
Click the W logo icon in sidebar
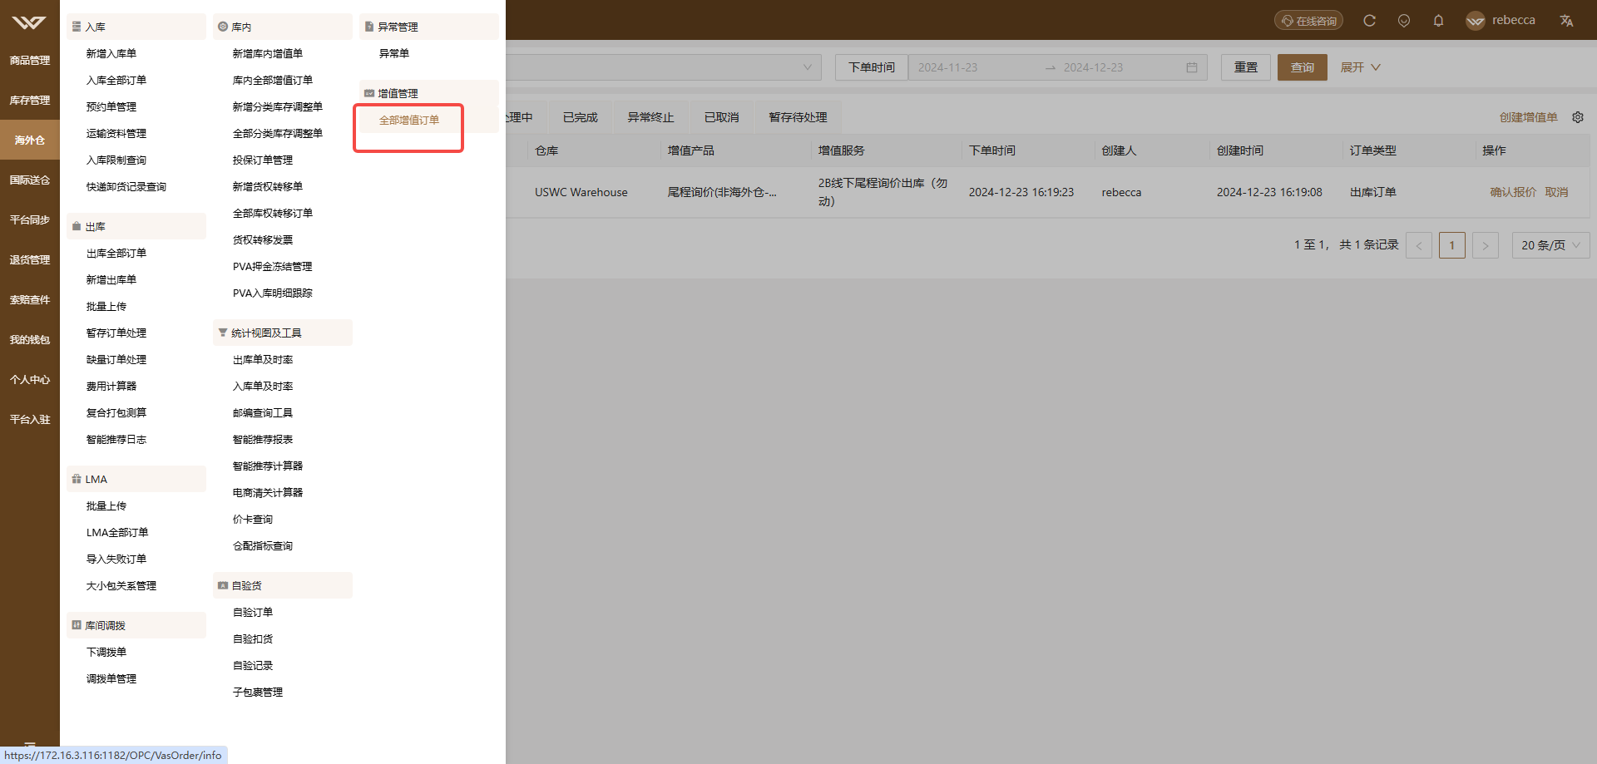coord(29,22)
